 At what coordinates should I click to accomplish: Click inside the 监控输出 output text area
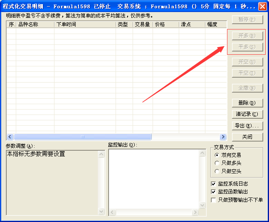154,179
